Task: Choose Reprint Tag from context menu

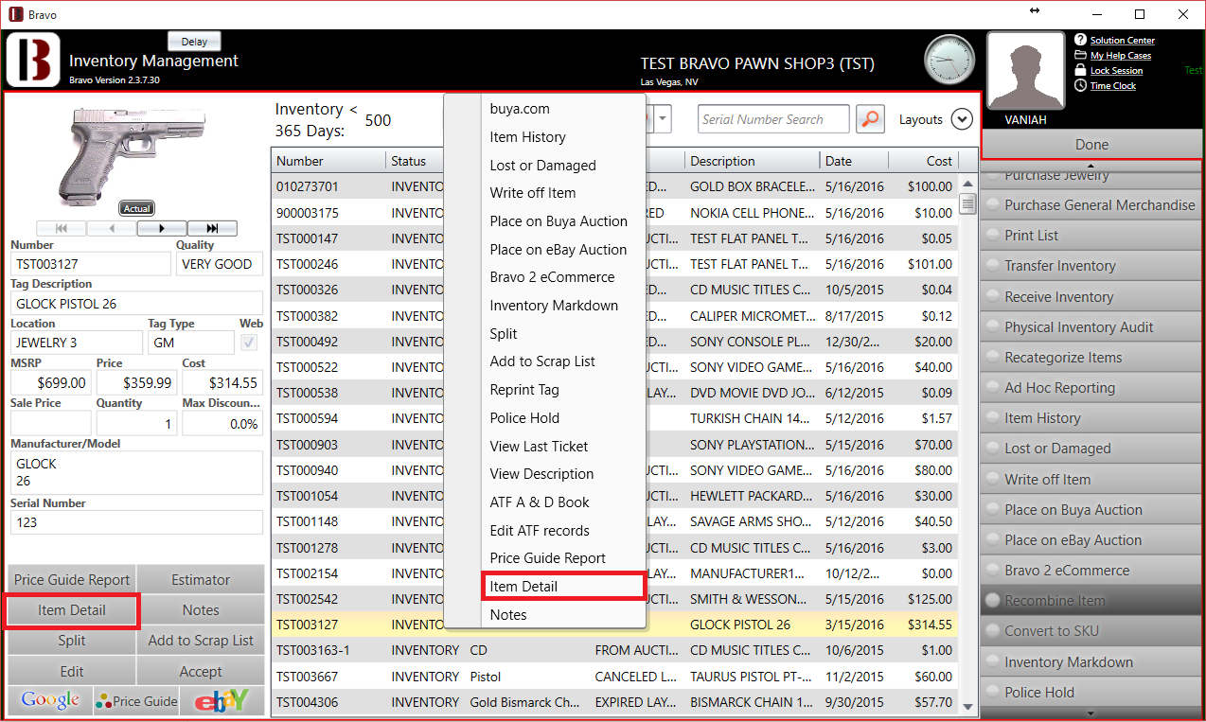Action: (562, 390)
